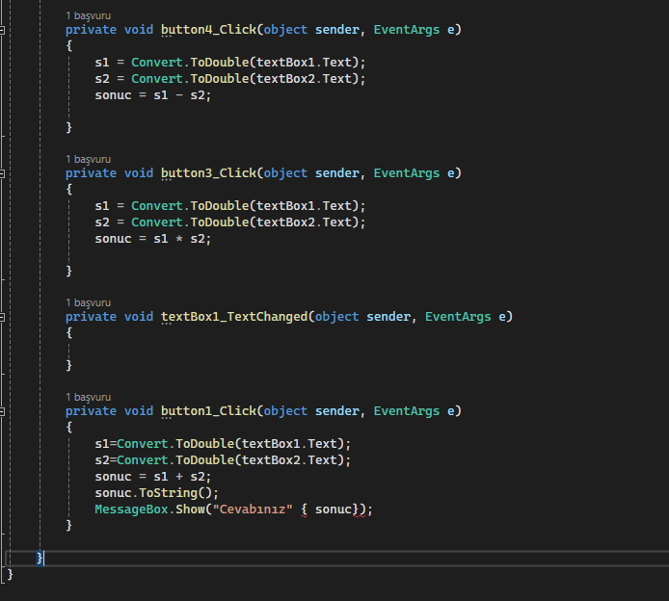Viewport: 669px width, 601px height.
Task: Place cursor on 'sonuc = s1 * s2;' line
Action: pos(152,239)
